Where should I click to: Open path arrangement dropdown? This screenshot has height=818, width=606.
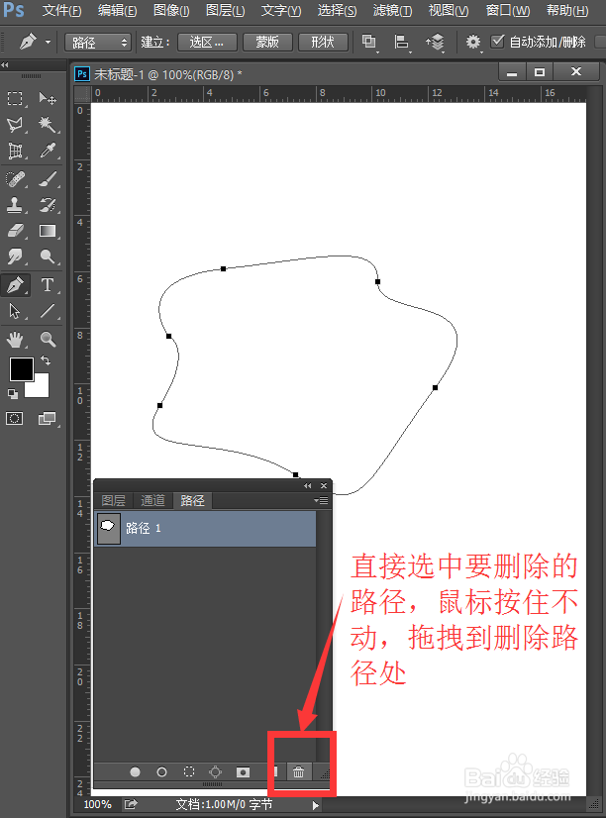point(435,42)
